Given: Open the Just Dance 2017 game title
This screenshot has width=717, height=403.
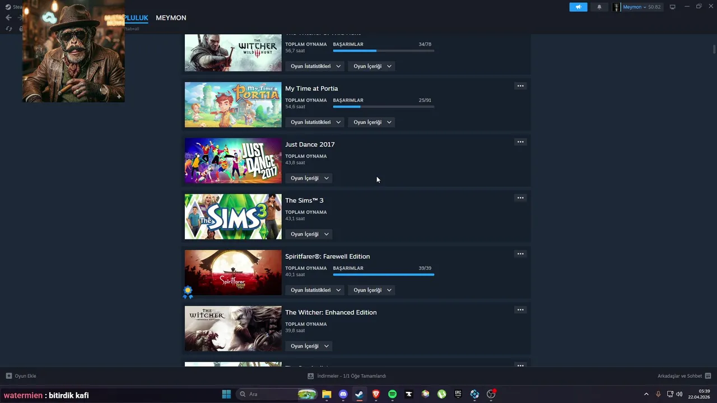Looking at the screenshot, I should tap(310, 144).
